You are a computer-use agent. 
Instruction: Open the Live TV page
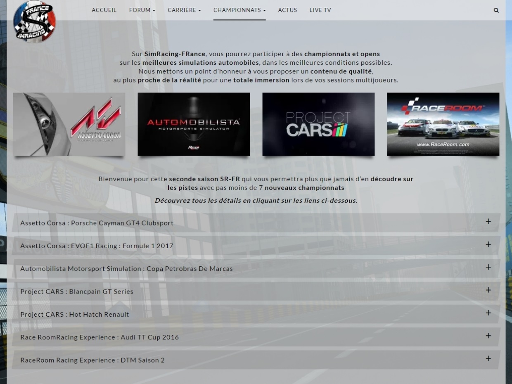(320, 10)
